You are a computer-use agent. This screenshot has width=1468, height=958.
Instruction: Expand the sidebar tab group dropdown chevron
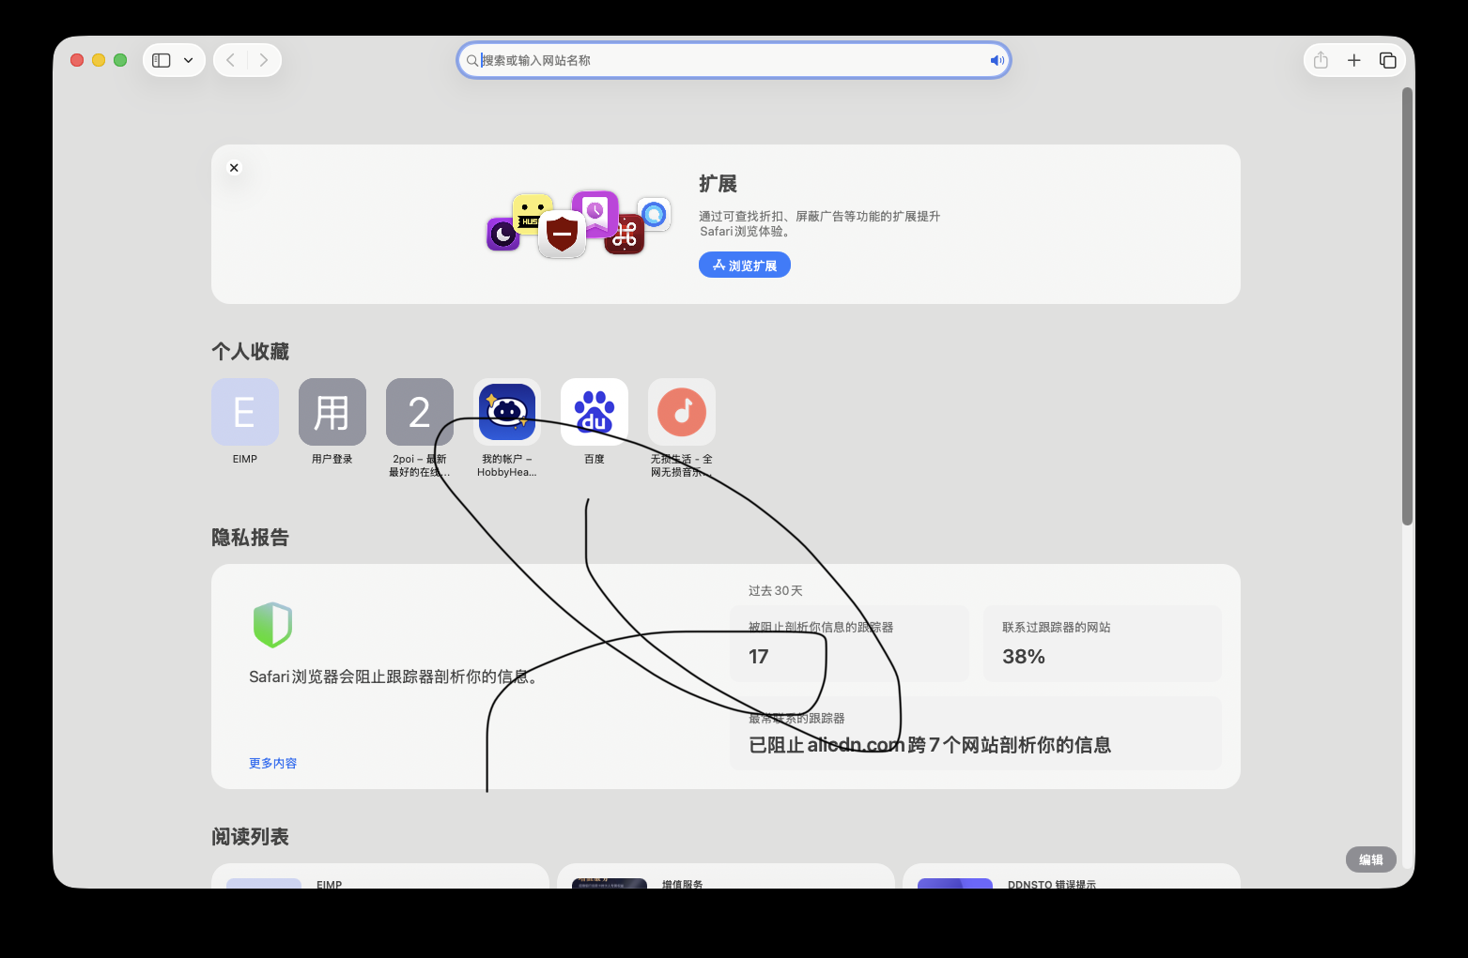click(189, 60)
